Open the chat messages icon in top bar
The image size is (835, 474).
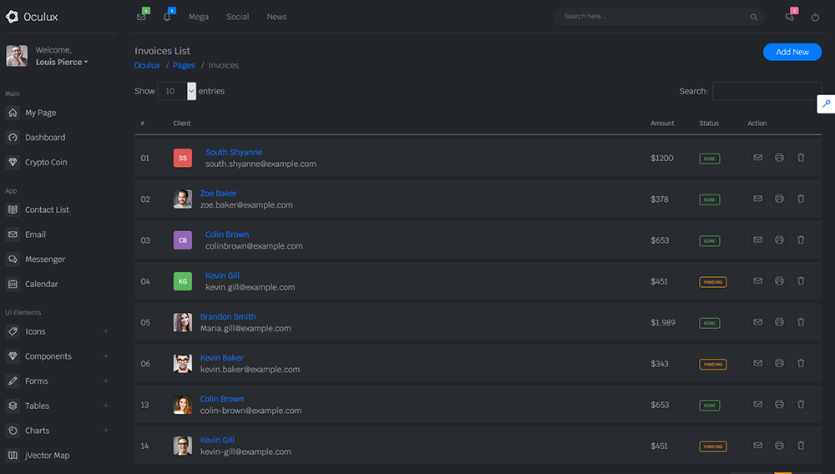coord(790,17)
